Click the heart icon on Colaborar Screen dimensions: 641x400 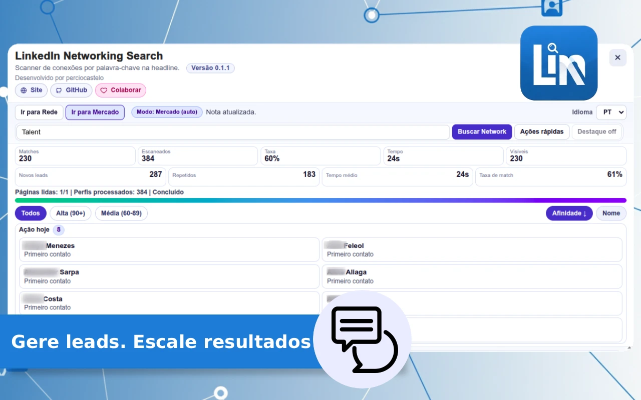[104, 90]
